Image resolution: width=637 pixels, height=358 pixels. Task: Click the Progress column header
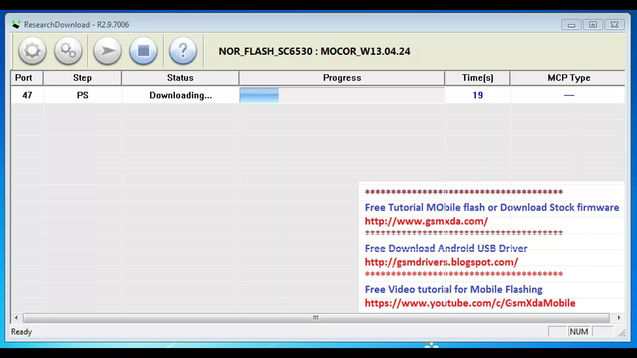click(x=342, y=78)
